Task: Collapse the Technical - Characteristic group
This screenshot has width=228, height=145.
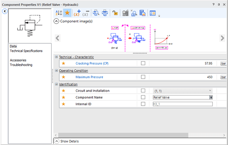Action: [56, 57]
